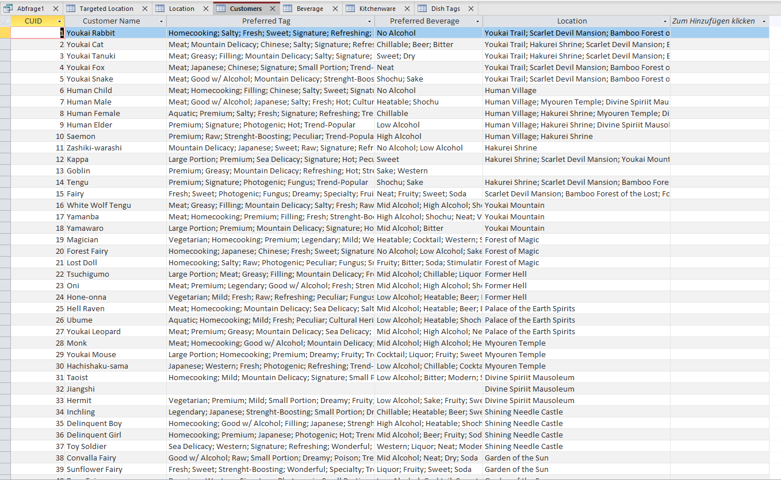781x480 pixels.
Task: Expand the Preferred Tag column filter arrow
Action: (x=369, y=21)
